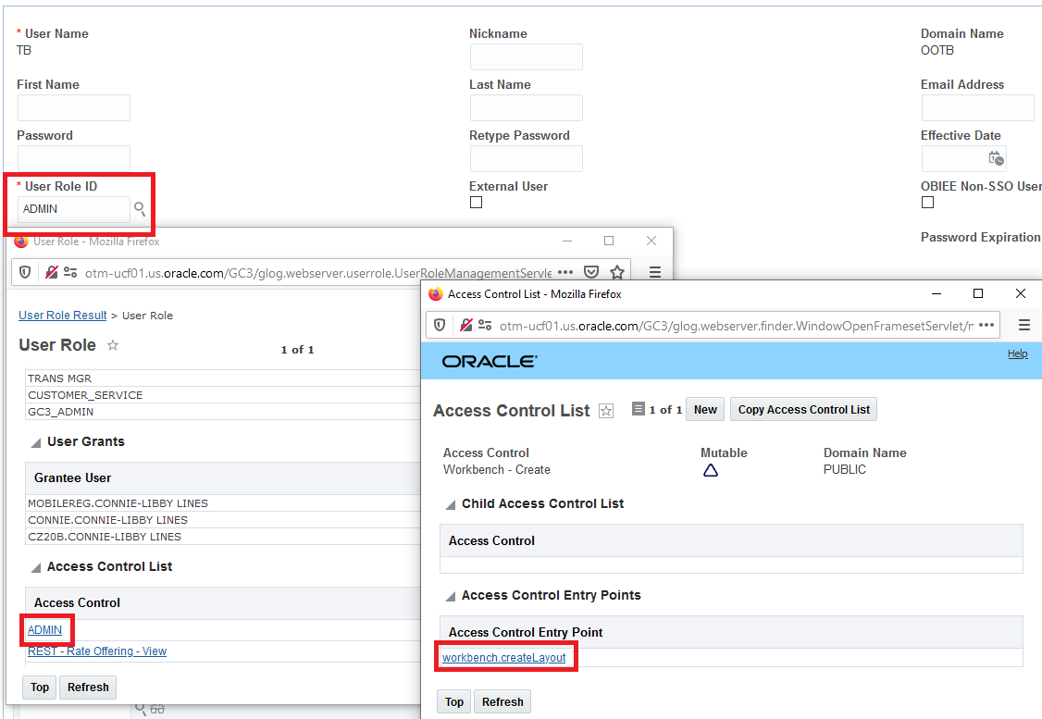This screenshot has width=1042, height=719.
Task: Open the User Role ID search magnifier
Action: click(140, 208)
